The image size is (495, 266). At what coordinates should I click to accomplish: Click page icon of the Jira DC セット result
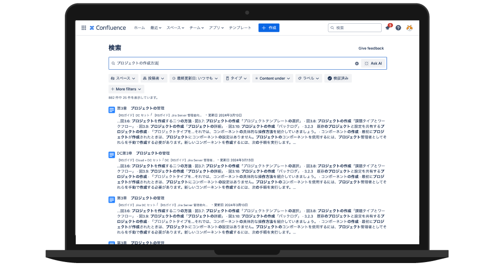click(x=112, y=200)
